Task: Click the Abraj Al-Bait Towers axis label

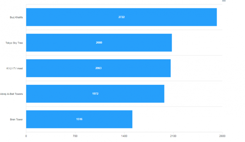Action: 11,94
